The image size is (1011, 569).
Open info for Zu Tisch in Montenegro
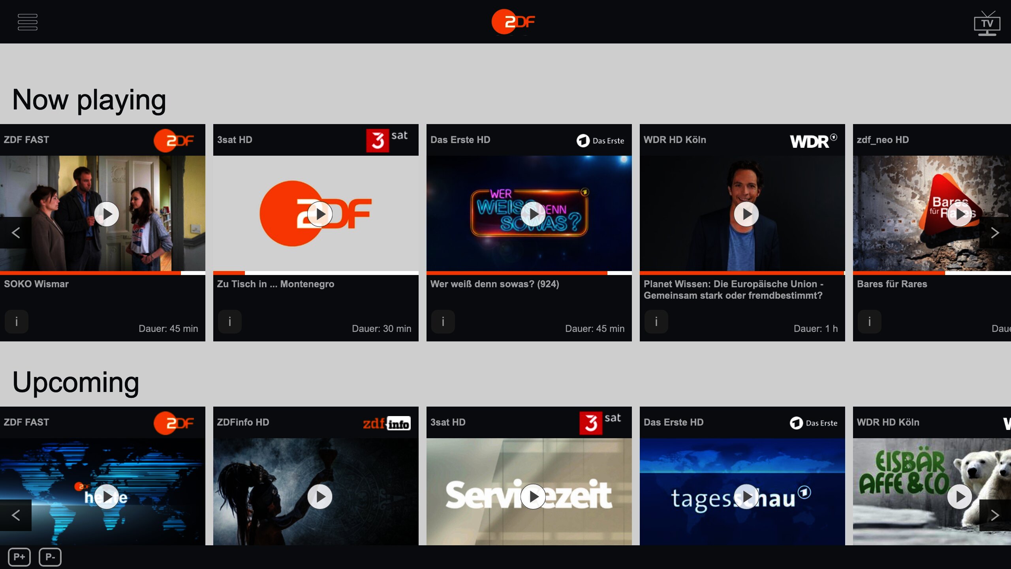coord(229,322)
